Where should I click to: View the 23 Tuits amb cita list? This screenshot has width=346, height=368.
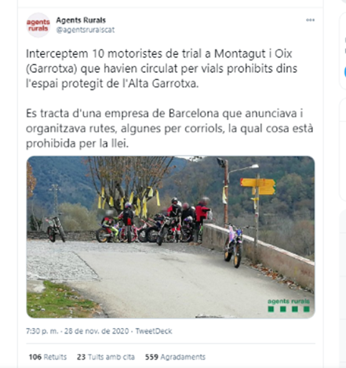106,357
